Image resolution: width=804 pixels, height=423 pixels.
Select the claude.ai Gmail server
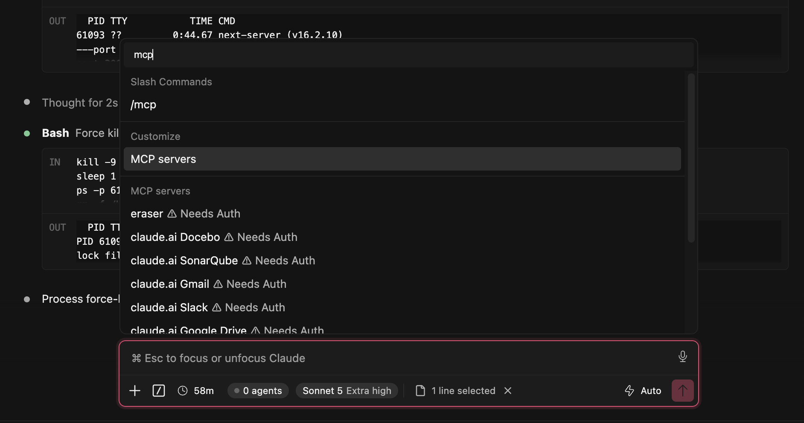click(402, 284)
